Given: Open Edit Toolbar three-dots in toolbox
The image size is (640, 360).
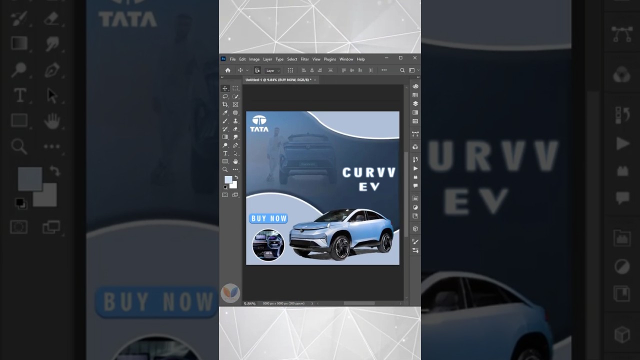Looking at the screenshot, I should [235, 169].
